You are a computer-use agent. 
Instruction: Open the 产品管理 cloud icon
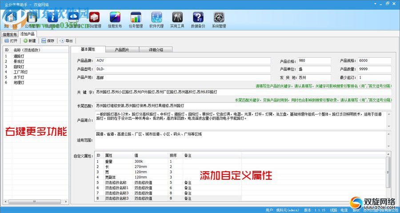73,20
